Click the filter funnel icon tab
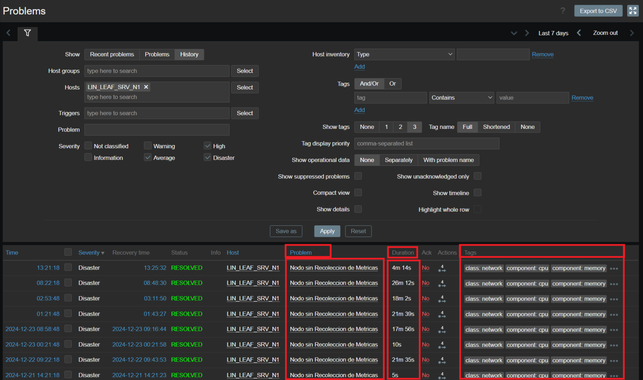Image resolution: width=643 pixels, height=380 pixels. click(x=27, y=33)
